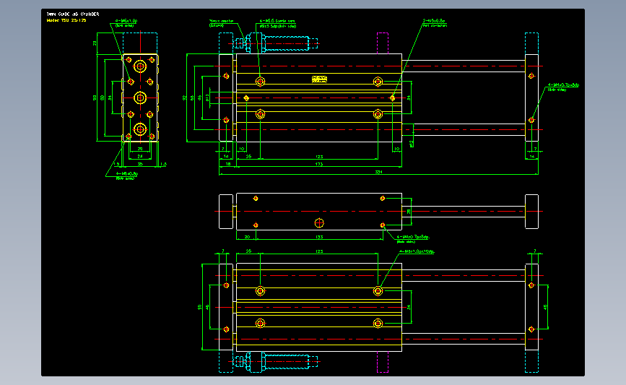The width and height of the screenshot is (626, 385).
Task: Click the '68' dimension in the top plan view
Action: point(192,98)
